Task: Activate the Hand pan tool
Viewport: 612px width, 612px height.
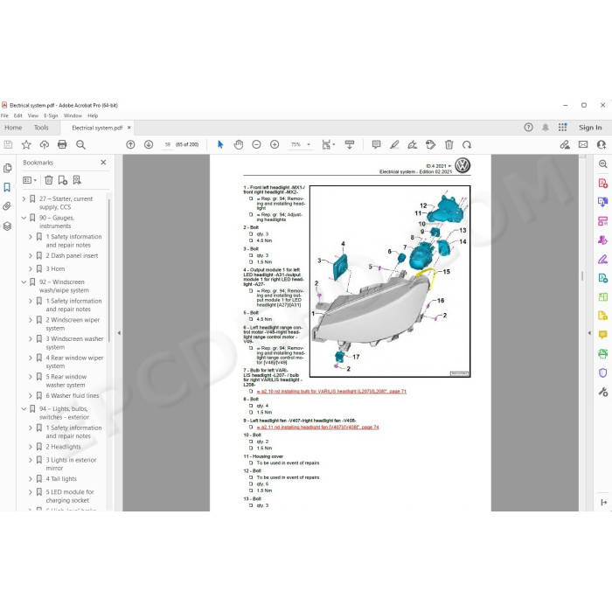Action: (239, 145)
